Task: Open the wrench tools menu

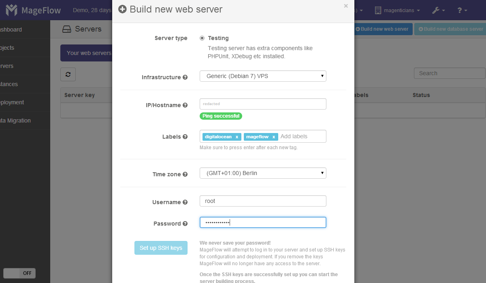Action: point(439,10)
